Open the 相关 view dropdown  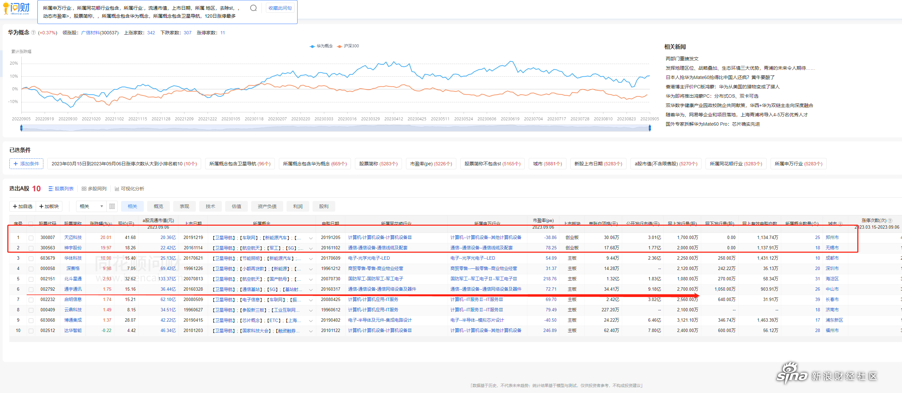point(91,206)
